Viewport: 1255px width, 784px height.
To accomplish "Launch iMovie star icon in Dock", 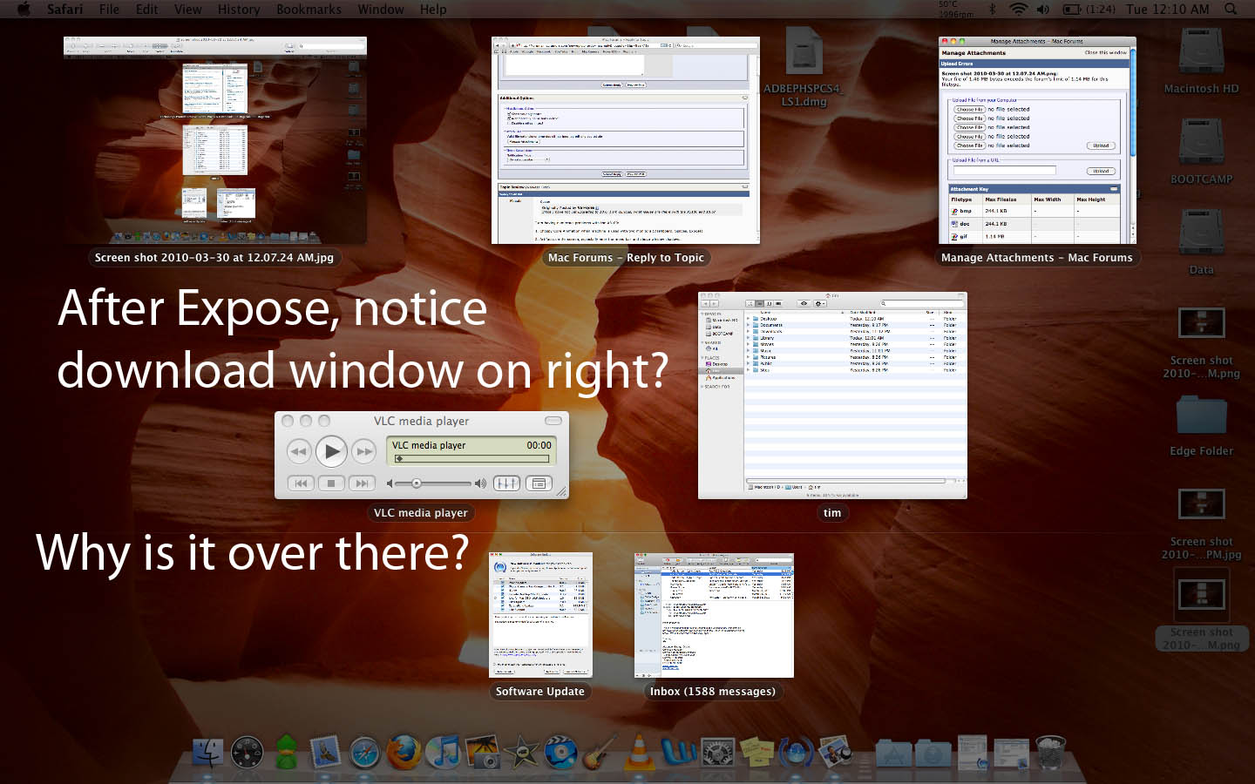I will [521, 753].
